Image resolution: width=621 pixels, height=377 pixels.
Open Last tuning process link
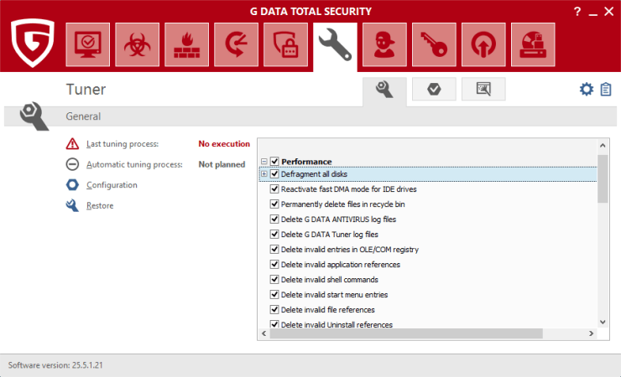[123, 144]
